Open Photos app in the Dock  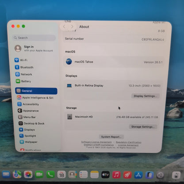[x=28, y=175]
